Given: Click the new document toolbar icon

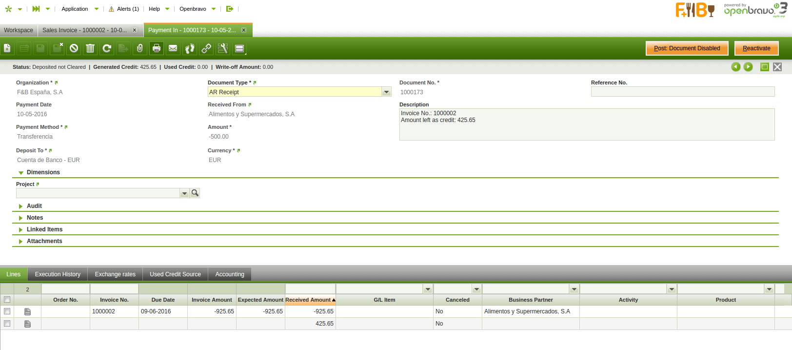Looking at the screenshot, I should click(7, 48).
